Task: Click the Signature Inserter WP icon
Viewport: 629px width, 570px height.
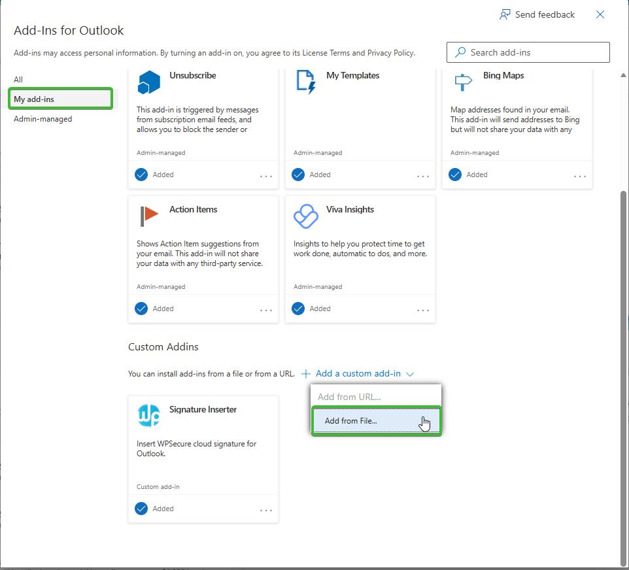Action: [x=149, y=416]
